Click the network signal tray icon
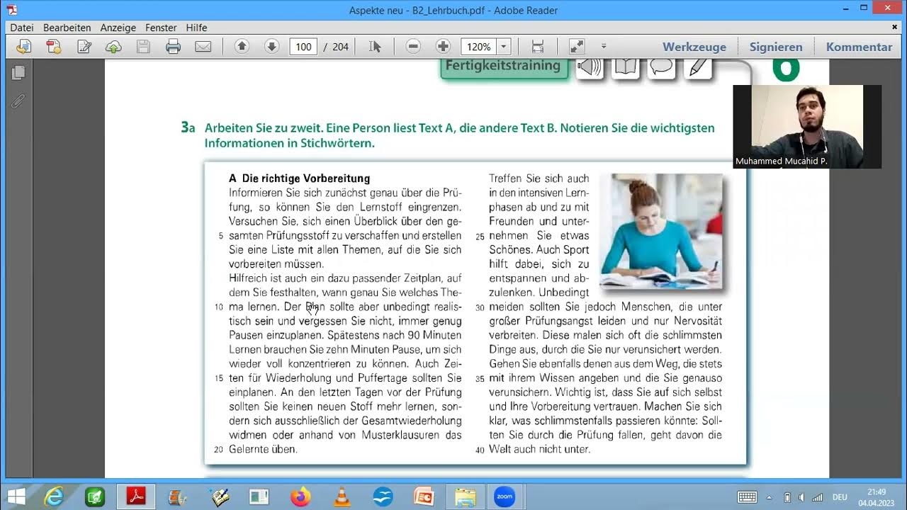The image size is (907, 510). click(817, 497)
